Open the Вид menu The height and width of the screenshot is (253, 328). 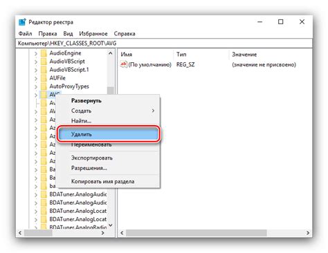68,34
